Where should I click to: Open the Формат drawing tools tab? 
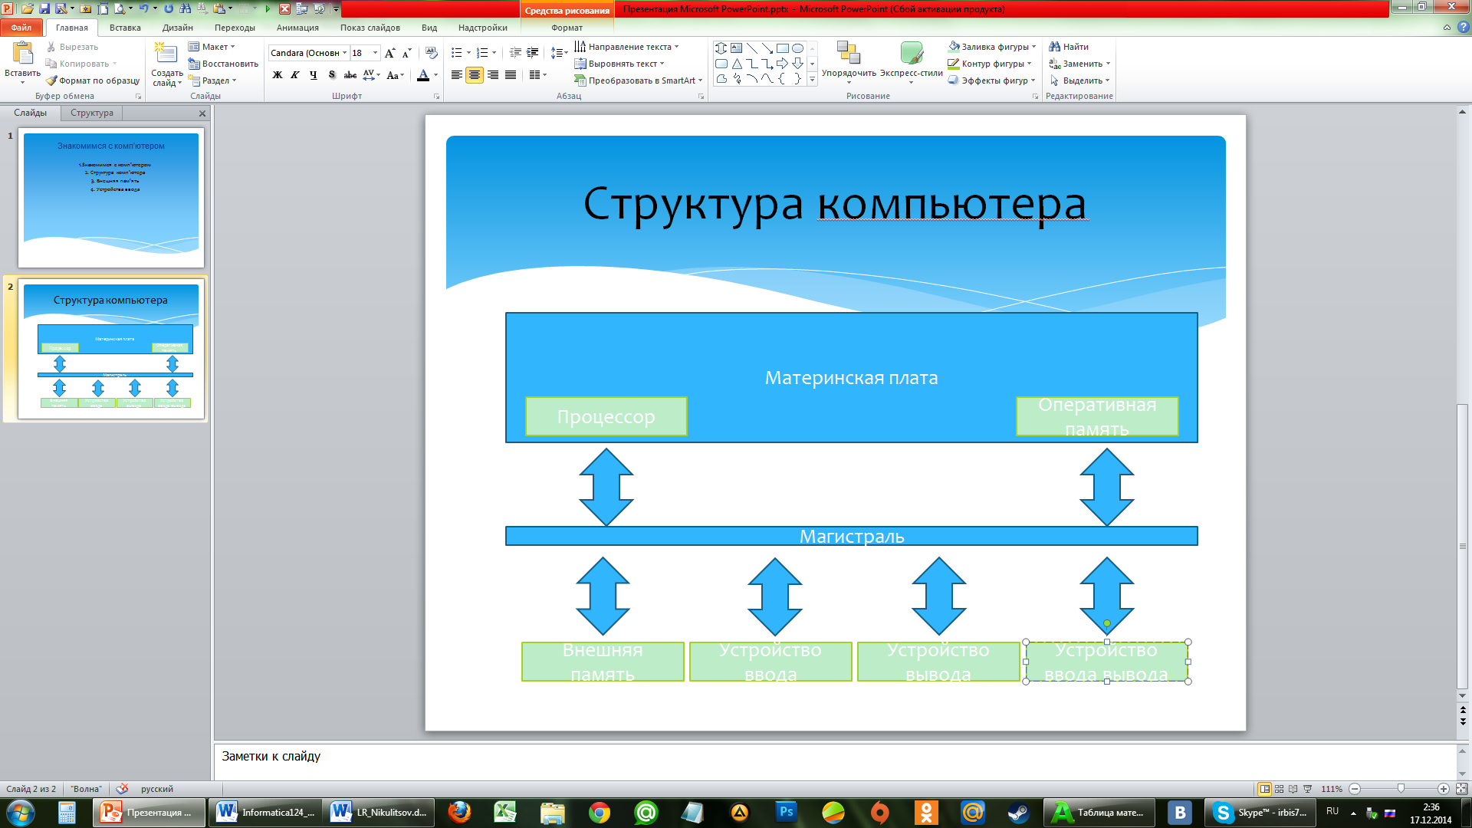pyautogui.click(x=567, y=28)
